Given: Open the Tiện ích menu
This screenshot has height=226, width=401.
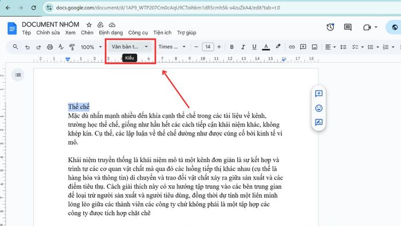Looking at the screenshot, I should [162, 33].
